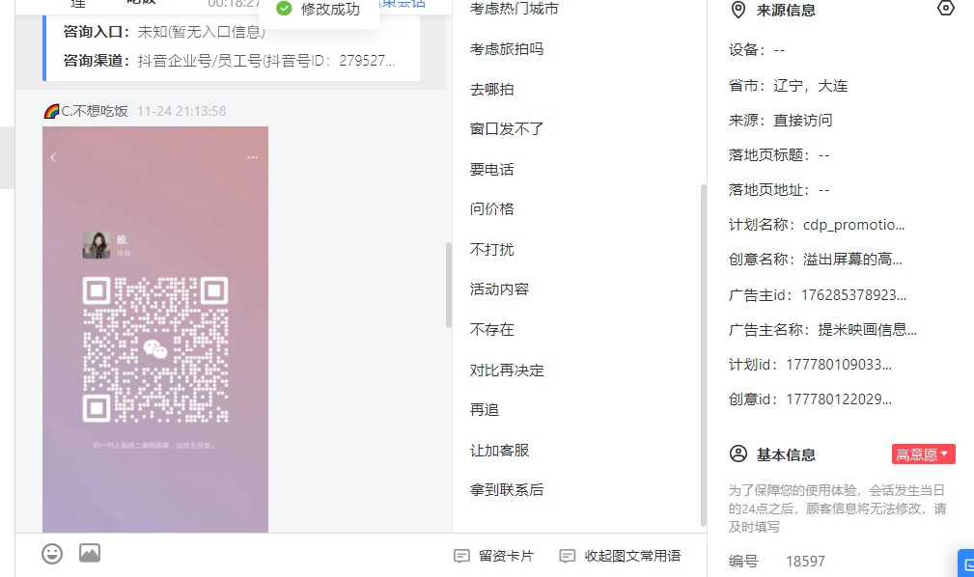Click the blue chat widget at bottom-right edge
The height and width of the screenshot is (577, 974).
point(966,563)
